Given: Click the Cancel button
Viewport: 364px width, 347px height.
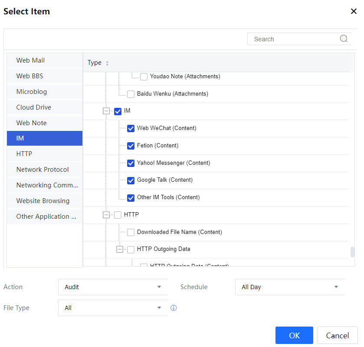Looking at the screenshot, I should 337,335.
